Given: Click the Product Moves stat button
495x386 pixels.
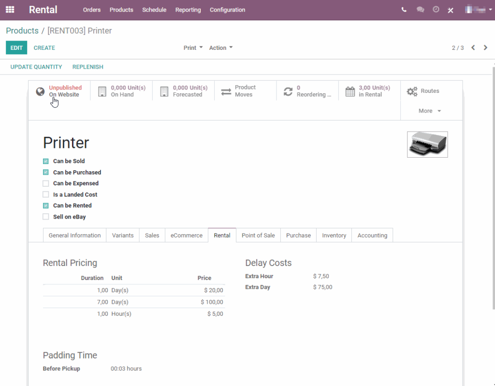Looking at the screenshot, I should click(x=239, y=91).
